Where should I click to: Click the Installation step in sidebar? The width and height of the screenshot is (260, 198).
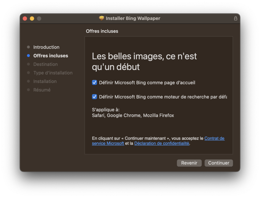45,81
